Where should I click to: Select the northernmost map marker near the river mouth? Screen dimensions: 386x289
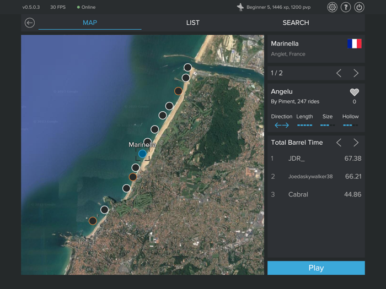tap(187, 67)
